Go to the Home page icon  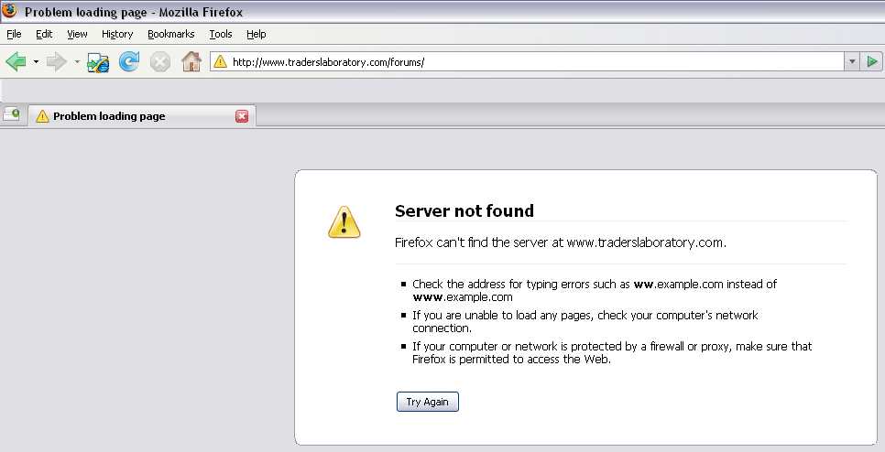pyautogui.click(x=191, y=61)
